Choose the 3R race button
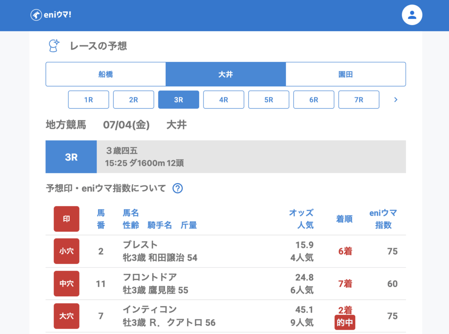Screen dimensions: 449x334 tap(178, 99)
